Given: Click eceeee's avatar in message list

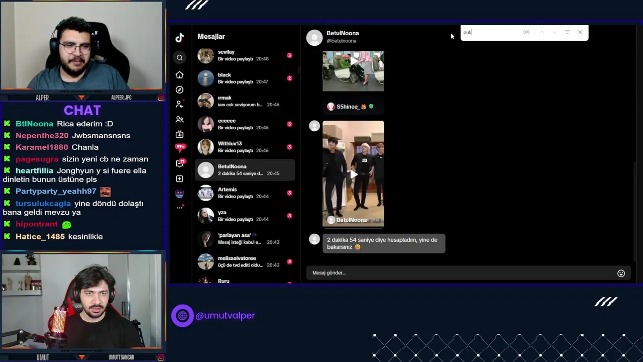Looking at the screenshot, I should (205, 124).
